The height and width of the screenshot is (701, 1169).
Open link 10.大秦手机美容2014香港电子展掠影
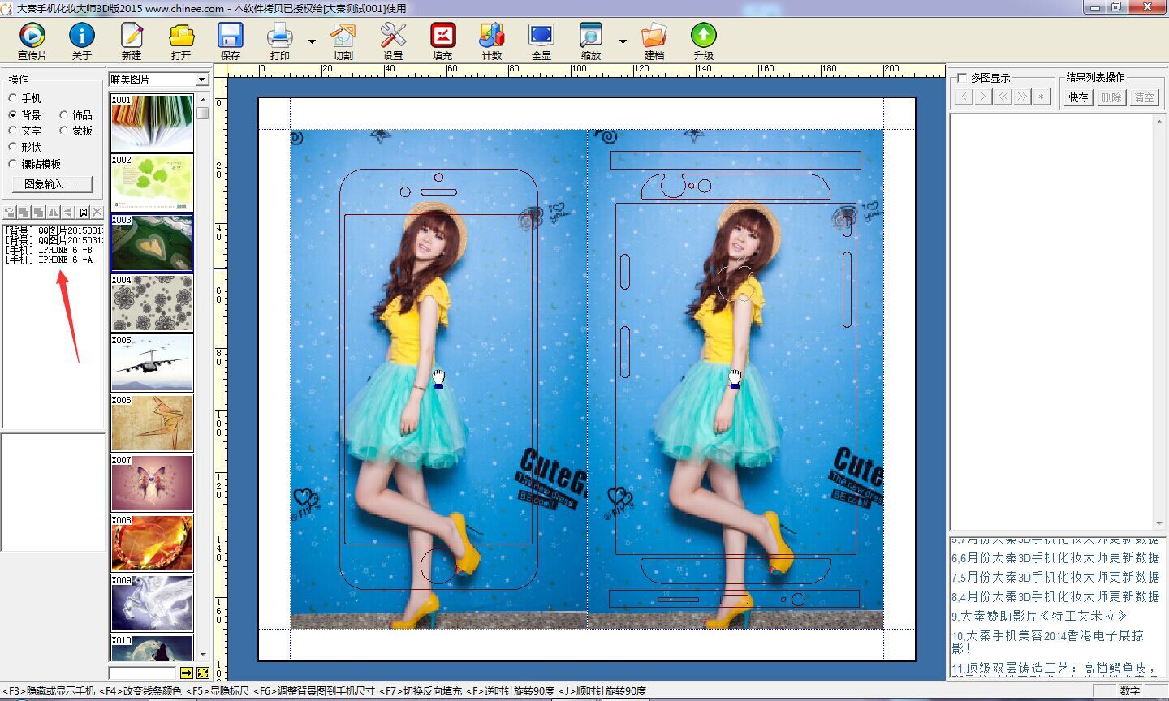click(1047, 641)
